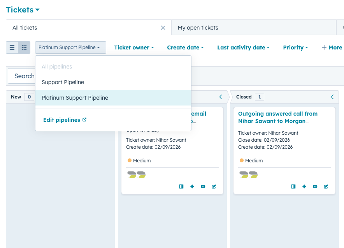Expand the Create date filter
The image size is (344, 248).
click(x=186, y=47)
